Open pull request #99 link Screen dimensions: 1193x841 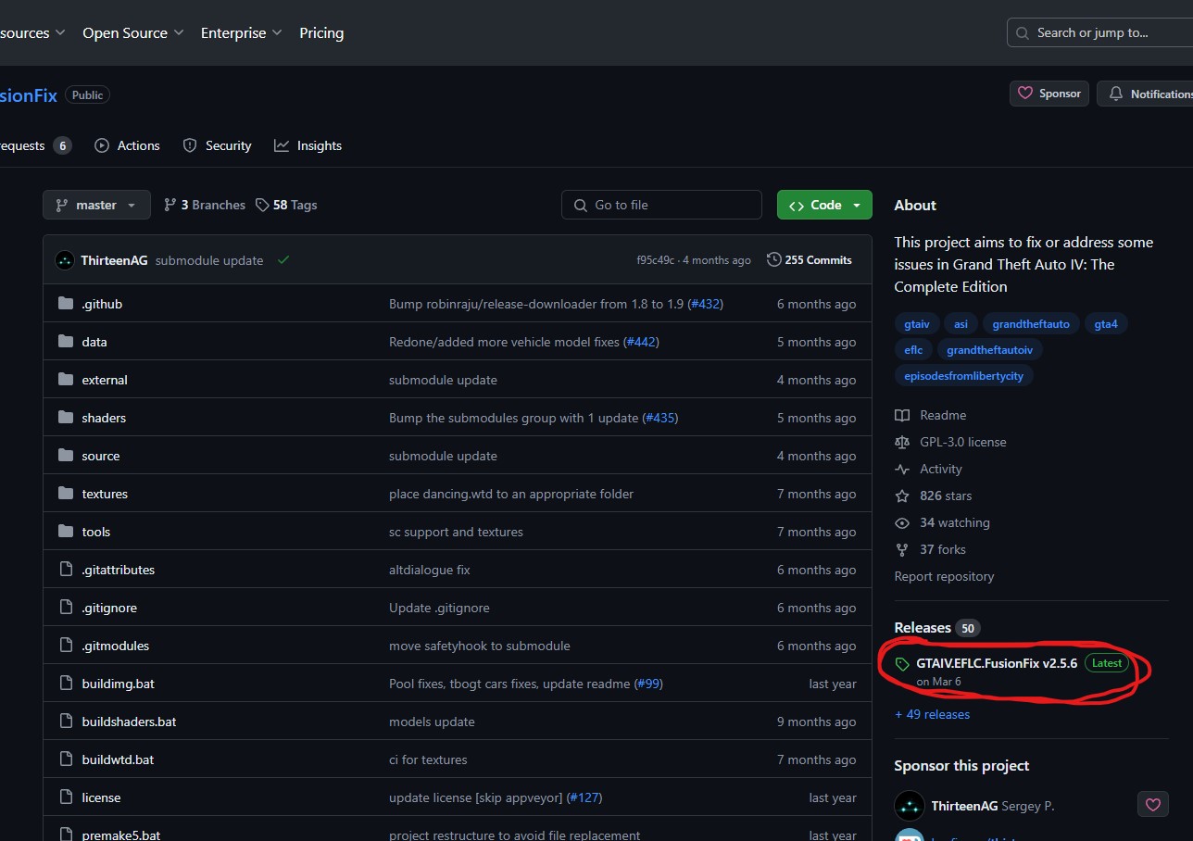[x=648, y=684]
